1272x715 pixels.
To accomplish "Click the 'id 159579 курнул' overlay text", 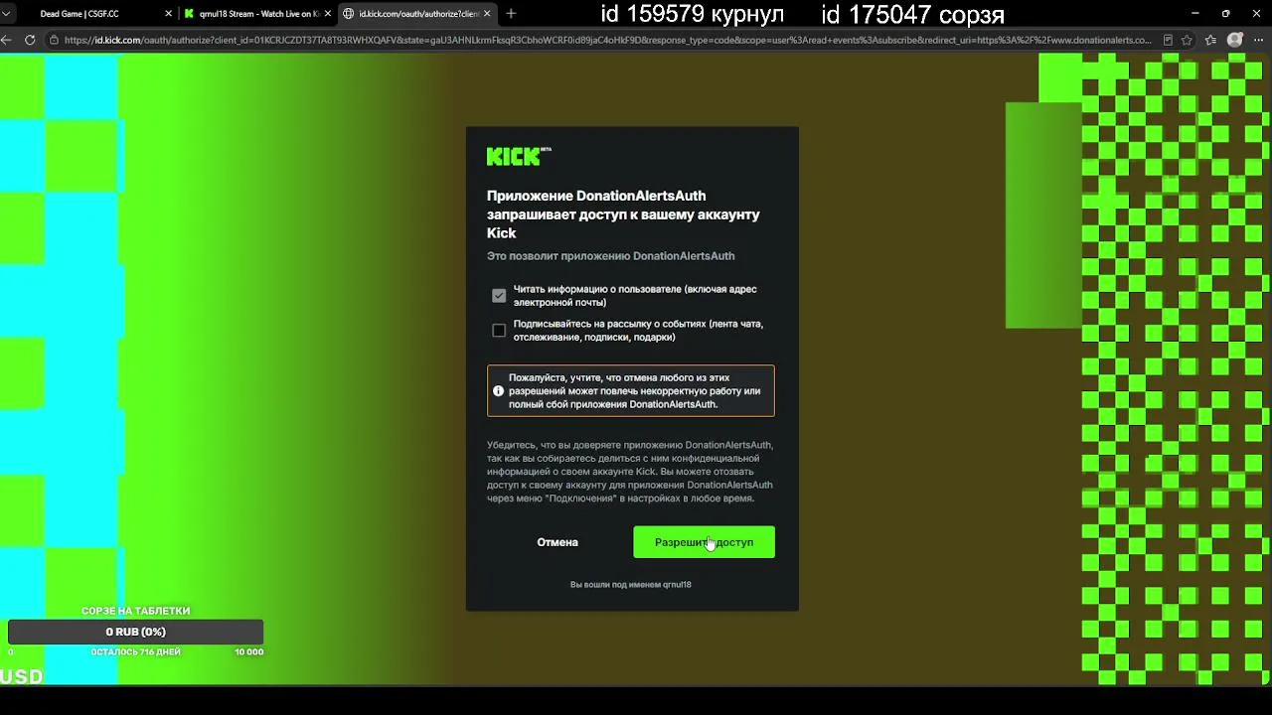I will pos(693,15).
